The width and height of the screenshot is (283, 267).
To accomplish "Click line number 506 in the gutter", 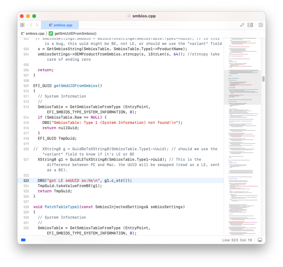I will pyautogui.click(x=26, y=70).
